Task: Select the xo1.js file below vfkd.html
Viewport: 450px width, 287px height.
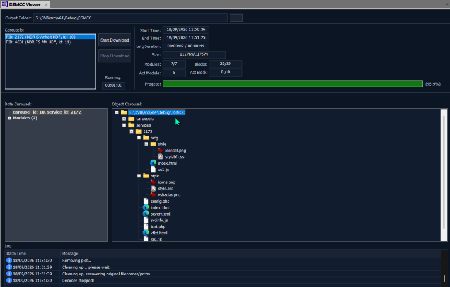Action: [x=156, y=239]
